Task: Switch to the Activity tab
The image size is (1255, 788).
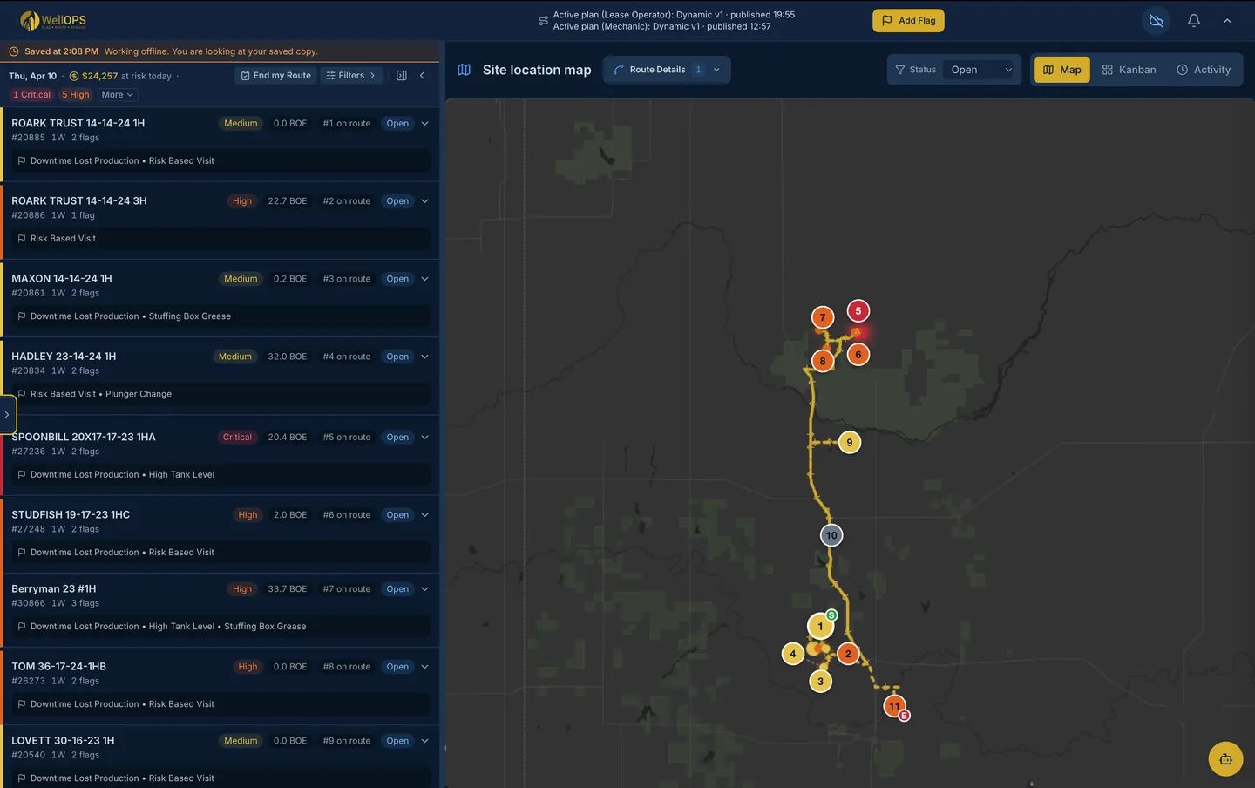Action: pyautogui.click(x=1204, y=70)
